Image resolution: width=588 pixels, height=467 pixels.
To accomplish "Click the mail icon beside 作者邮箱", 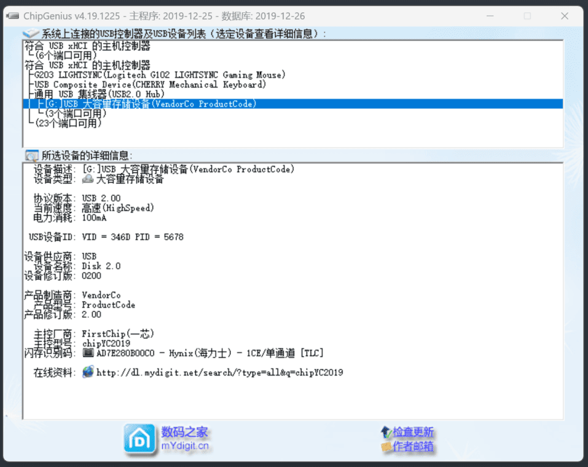I will pos(386,446).
